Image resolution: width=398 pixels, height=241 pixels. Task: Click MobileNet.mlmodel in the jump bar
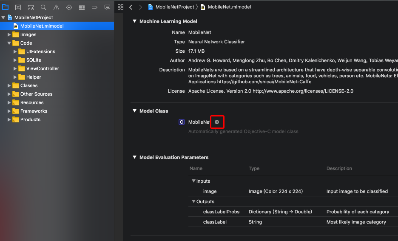(x=229, y=7)
